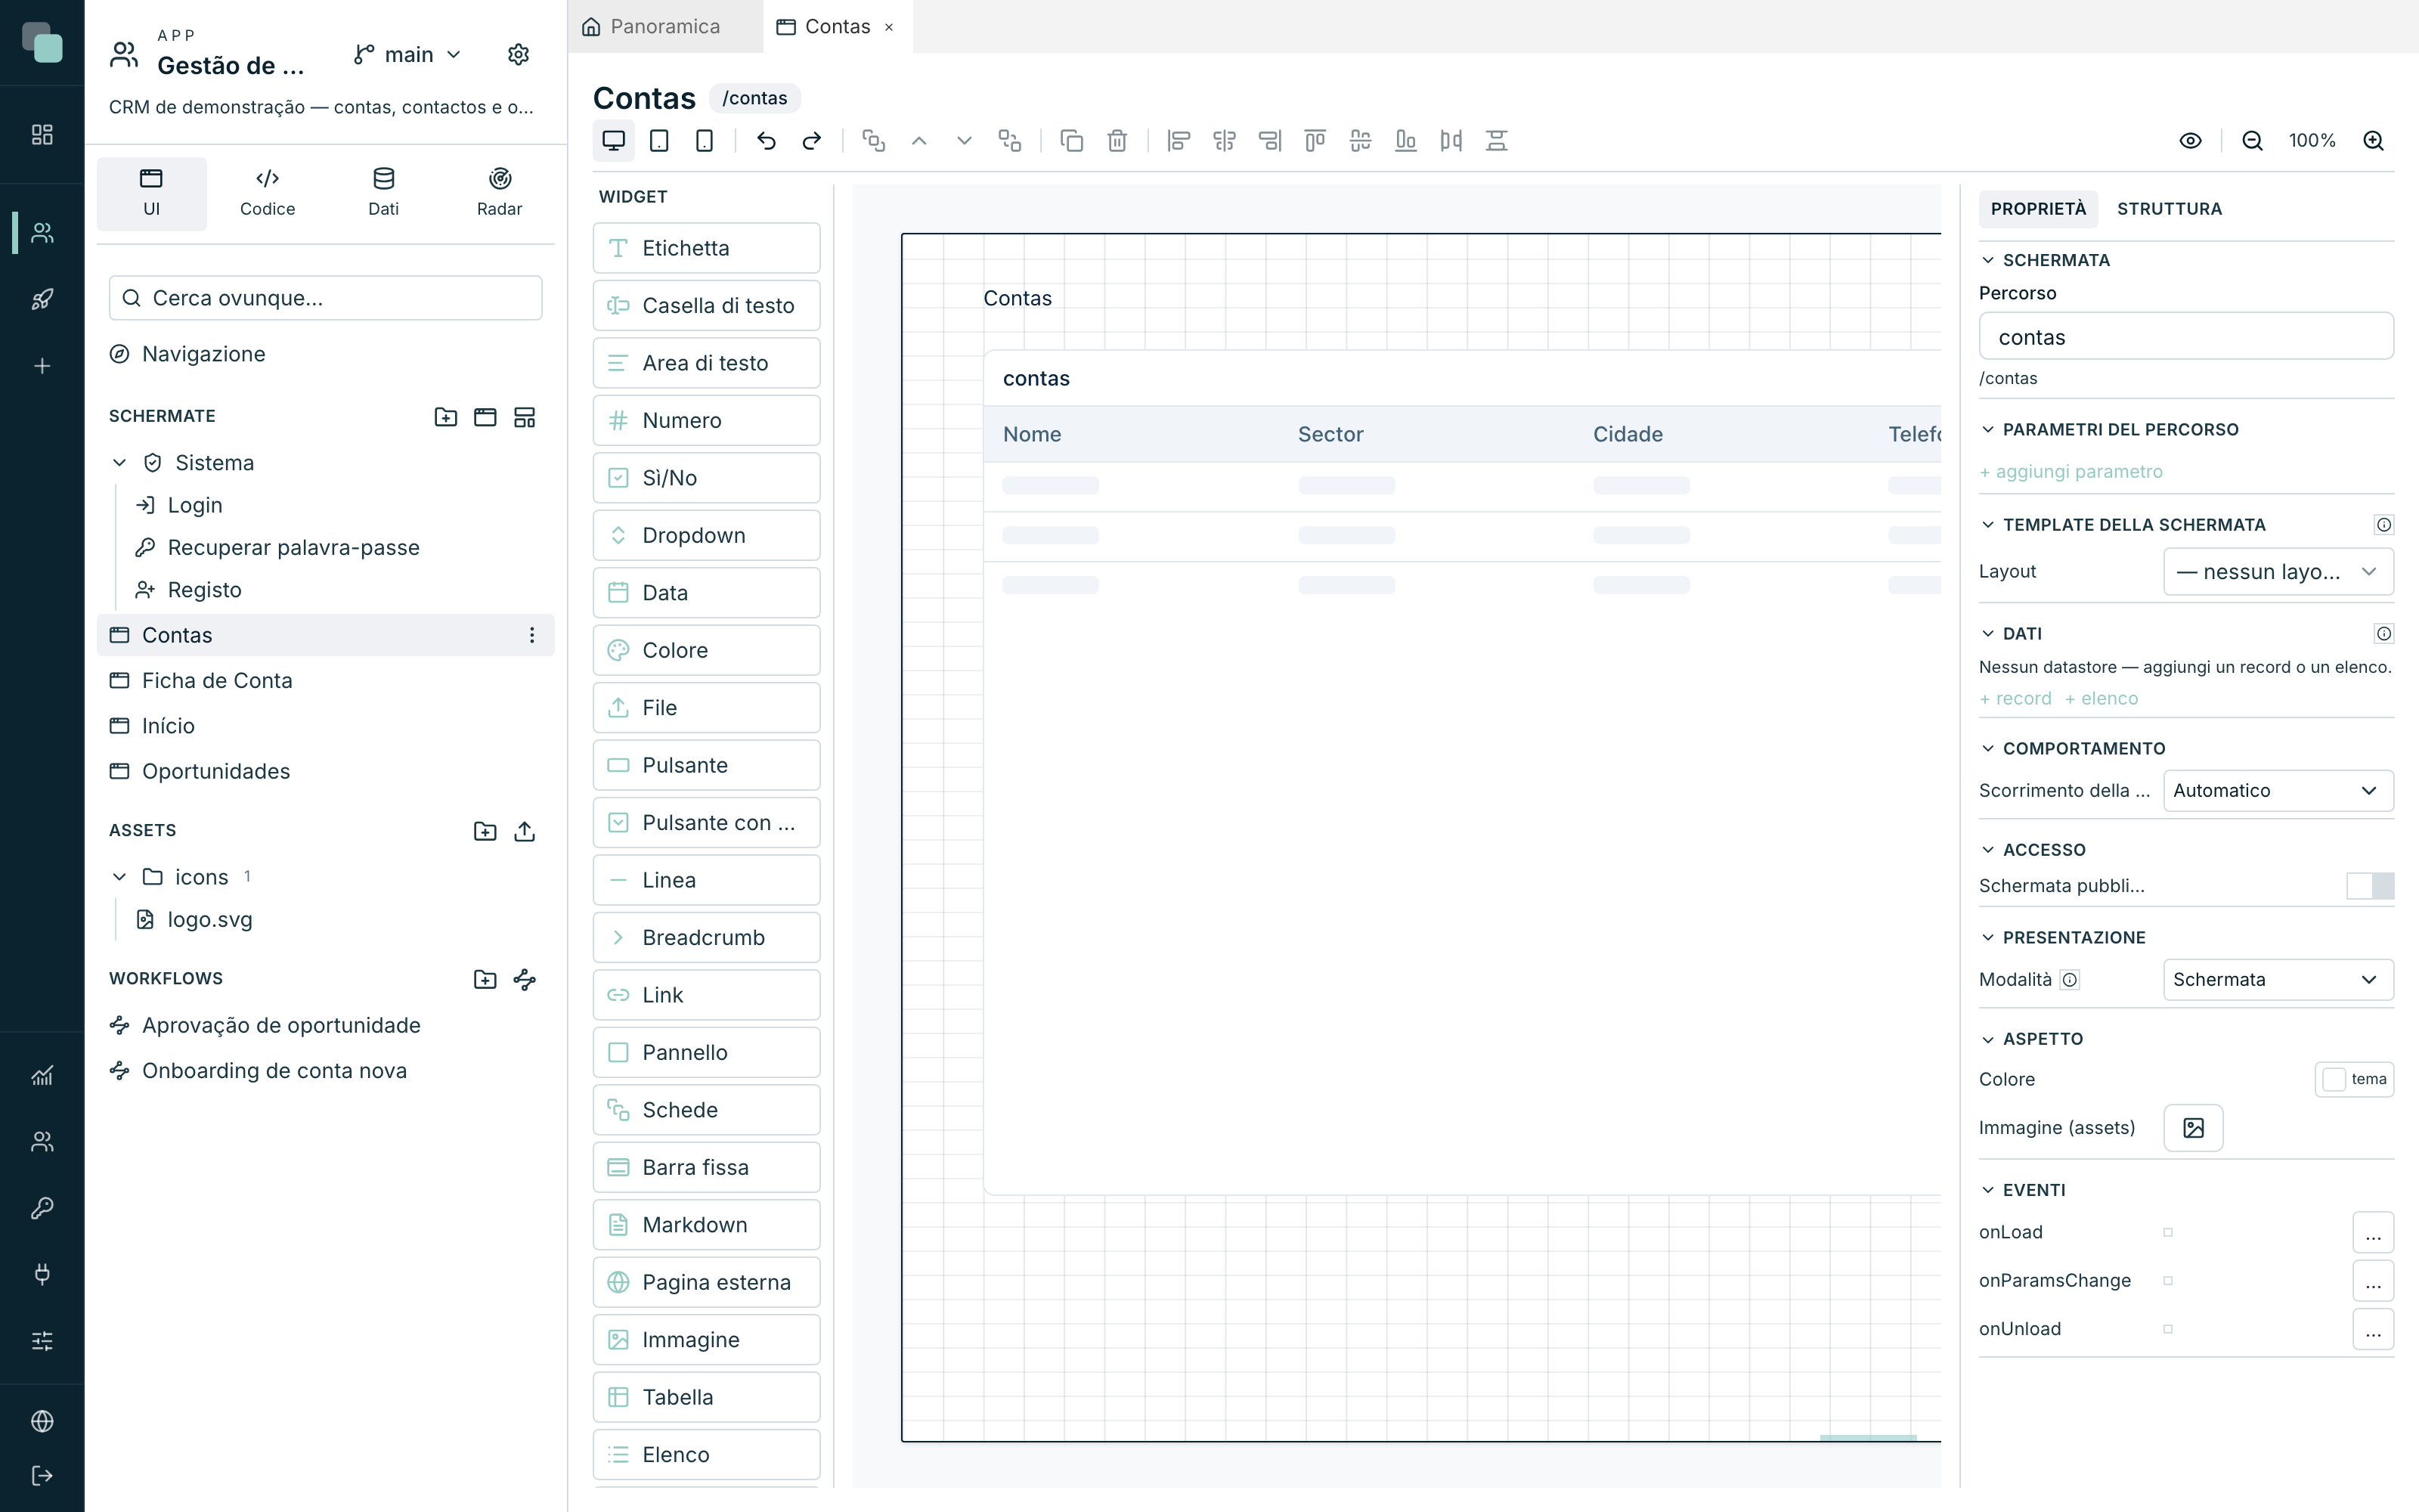Open the key icon in sidebar
The width and height of the screenshot is (2419, 1512).
click(42, 1208)
